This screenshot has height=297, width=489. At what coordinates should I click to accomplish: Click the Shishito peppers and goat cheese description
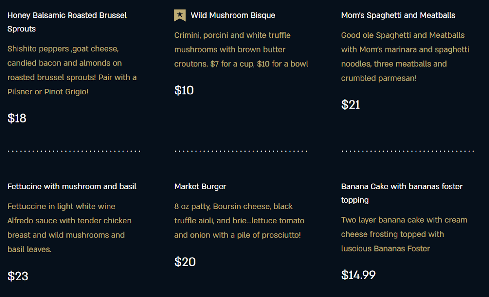pos(72,70)
